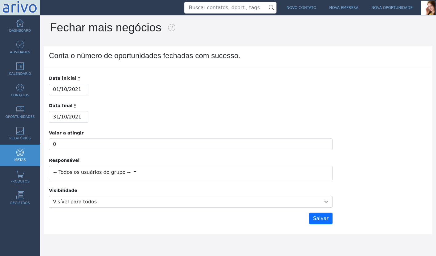The height and width of the screenshot is (256, 436).
Task: Click the Responsável label
Action: (x=64, y=160)
